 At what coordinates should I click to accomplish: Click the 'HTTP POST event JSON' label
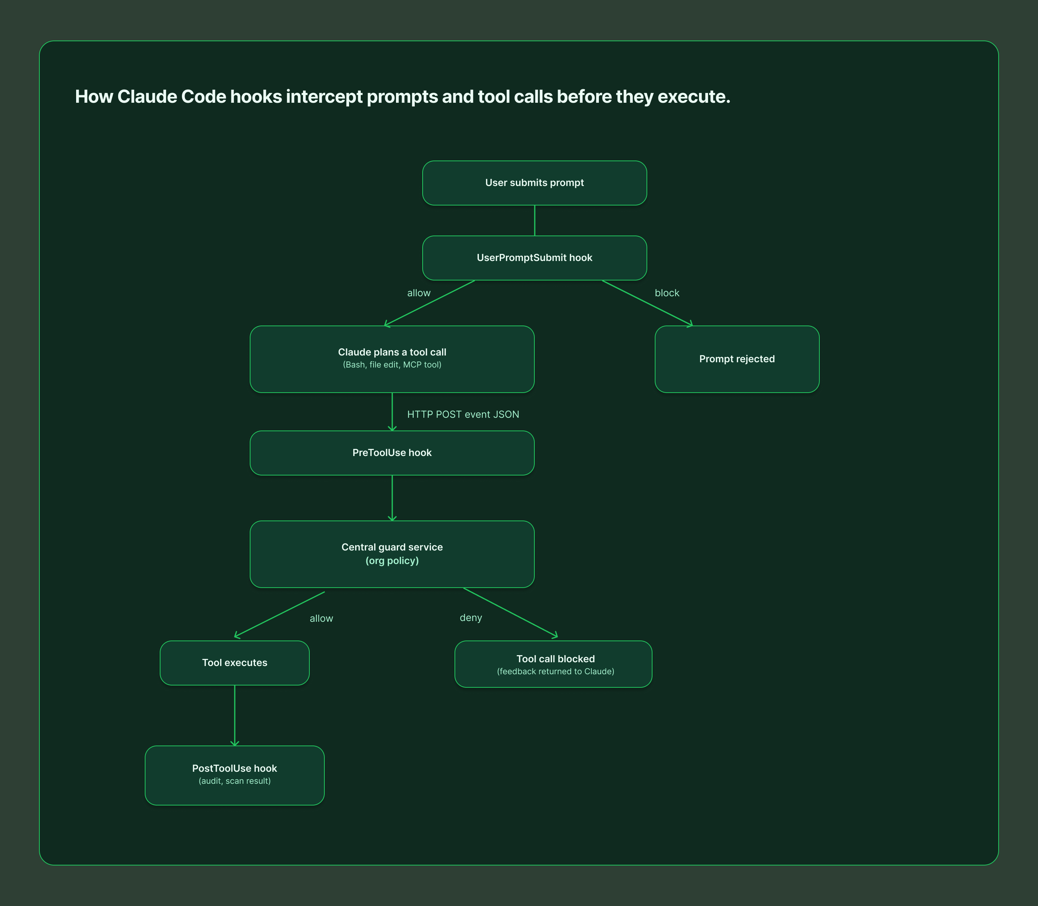coord(463,414)
